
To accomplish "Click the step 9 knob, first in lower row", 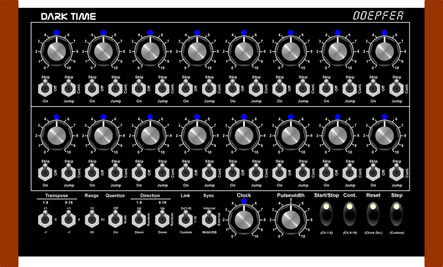I will coord(56,136).
